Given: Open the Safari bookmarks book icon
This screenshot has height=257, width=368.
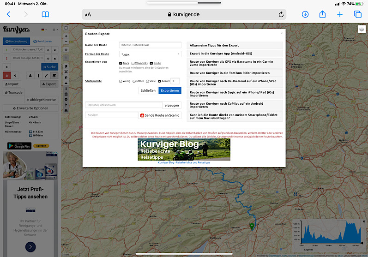Looking at the screenshot, I should click(x=45, y=15).
